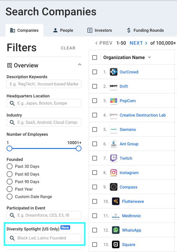Screen dimensions: 177x252
Task: Select Custom Date Range founded option
Action: click(10, 197)
